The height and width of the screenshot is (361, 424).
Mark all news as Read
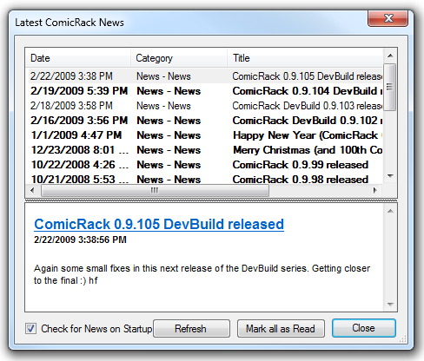click(x=281, y=329)
